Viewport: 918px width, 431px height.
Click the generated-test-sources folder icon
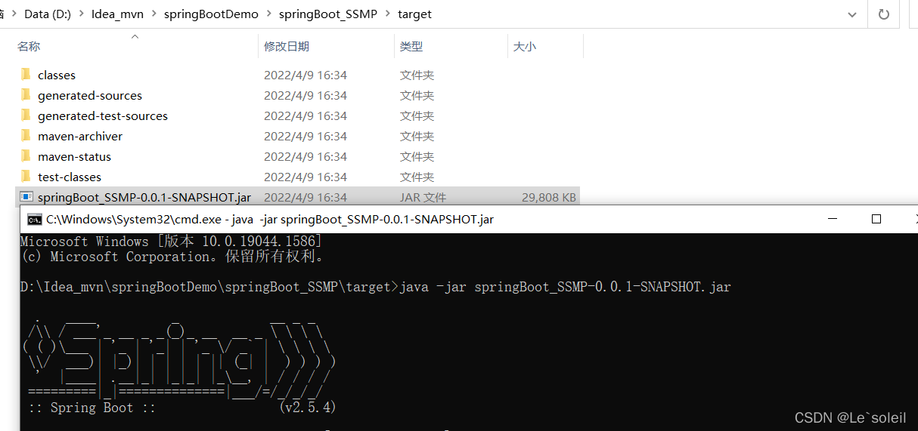[25, 115]
